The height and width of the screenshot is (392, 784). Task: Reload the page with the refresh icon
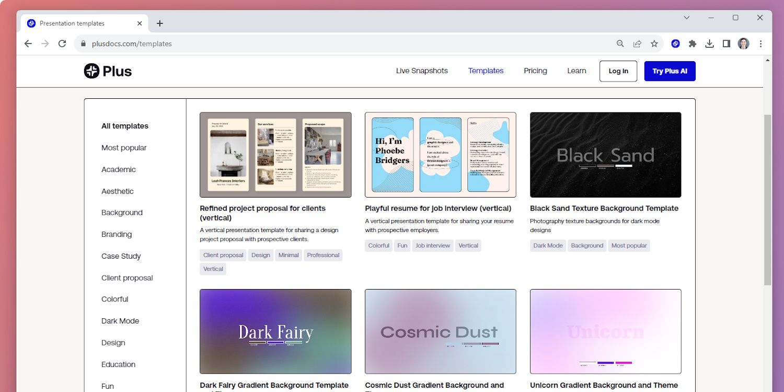click(x=62, y=44)
